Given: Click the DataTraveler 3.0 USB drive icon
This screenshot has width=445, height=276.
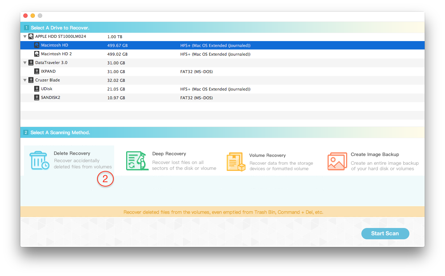Looking at the screenshot, I should 31,63.
